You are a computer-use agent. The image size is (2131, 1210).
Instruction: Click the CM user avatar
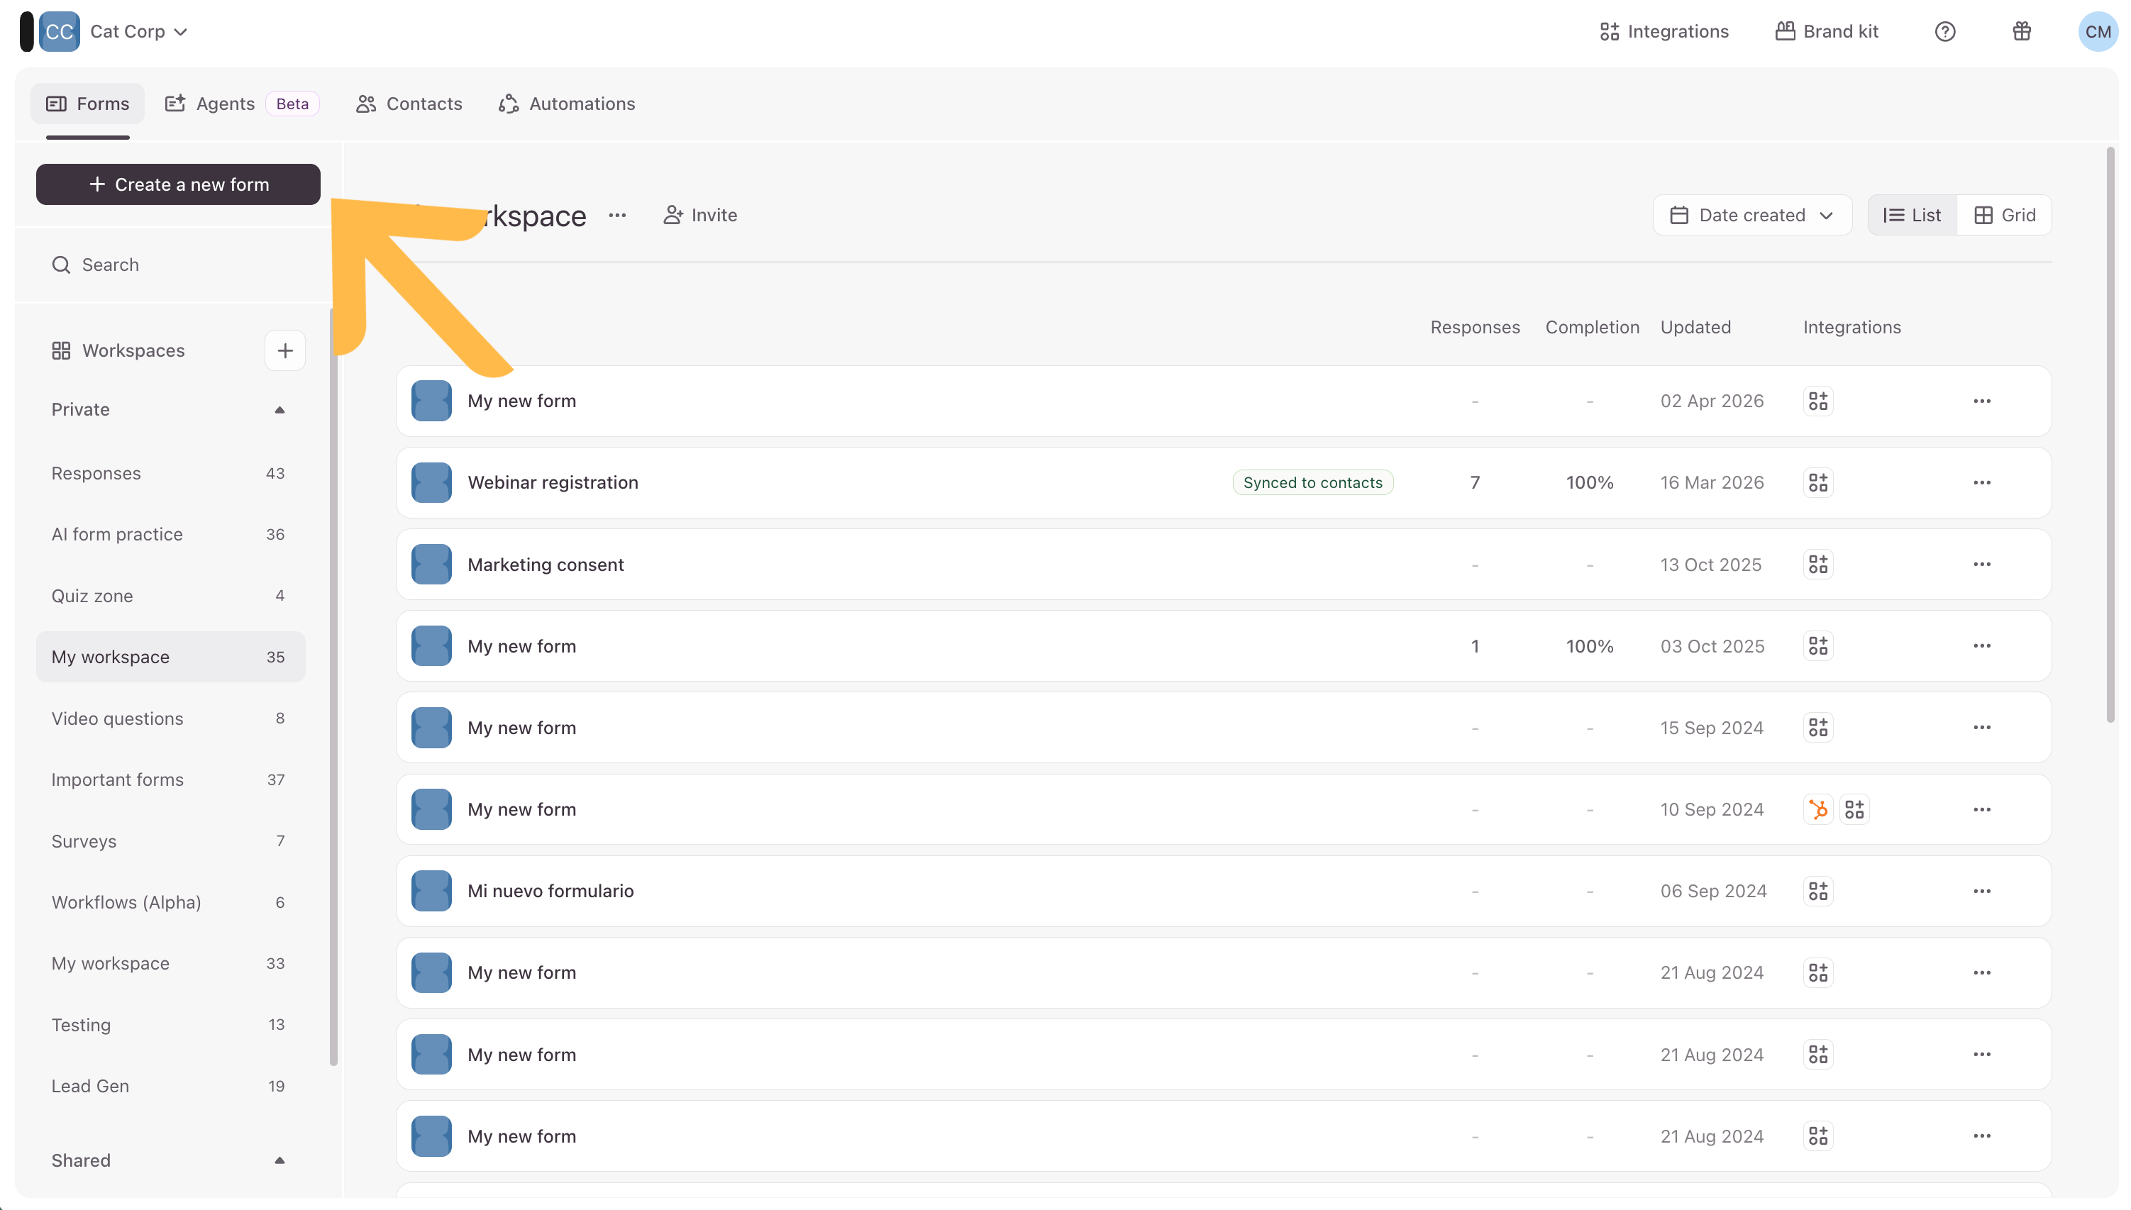click(2097, 32)
